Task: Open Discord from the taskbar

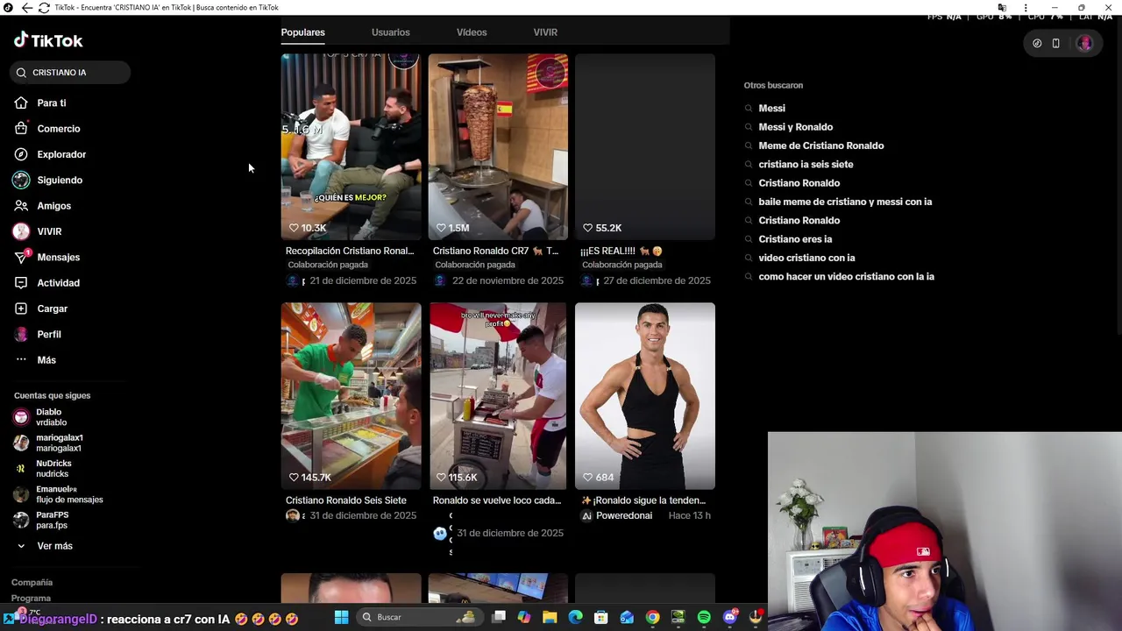Action: (730, 618)
